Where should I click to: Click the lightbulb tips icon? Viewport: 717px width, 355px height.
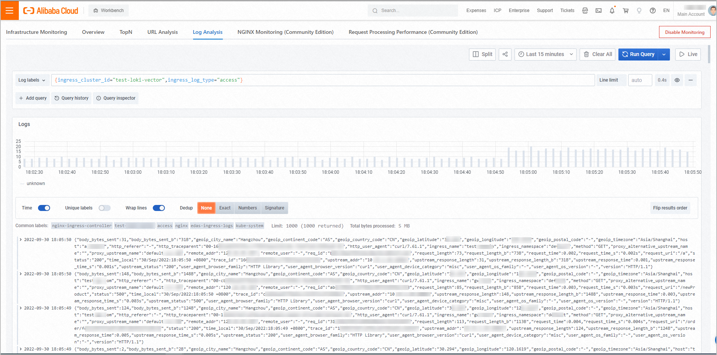[x=639, y=11]
